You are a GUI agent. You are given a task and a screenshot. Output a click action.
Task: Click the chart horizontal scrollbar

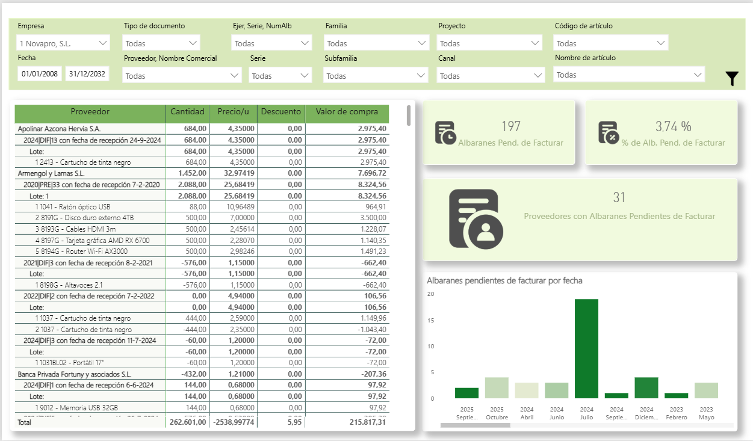475,425
